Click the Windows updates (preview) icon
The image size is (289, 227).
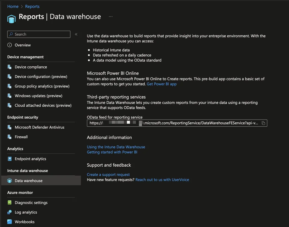pyautogui.click(x=10, y=96)
